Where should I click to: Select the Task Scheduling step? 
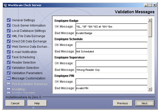tap(23, 57)
